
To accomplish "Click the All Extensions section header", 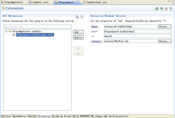I will [x=13, y=16].
